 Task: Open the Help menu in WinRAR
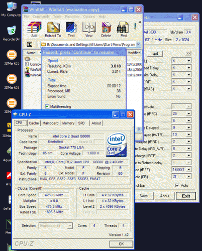102,17
